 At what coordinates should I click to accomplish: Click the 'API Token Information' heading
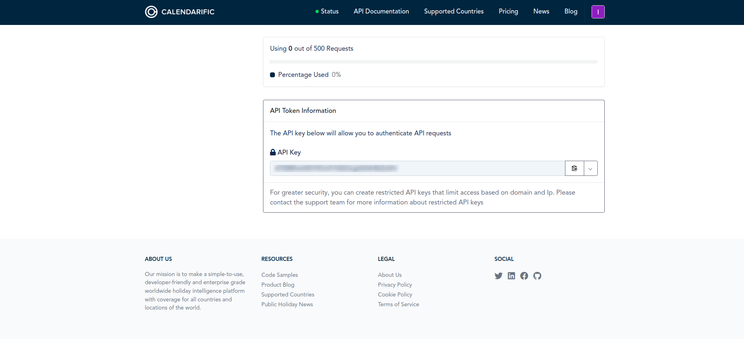coord(303,110)
